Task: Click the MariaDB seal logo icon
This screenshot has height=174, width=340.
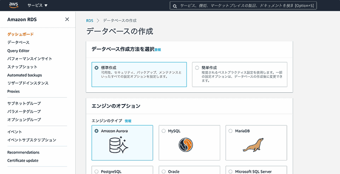Action: [253, 145]
